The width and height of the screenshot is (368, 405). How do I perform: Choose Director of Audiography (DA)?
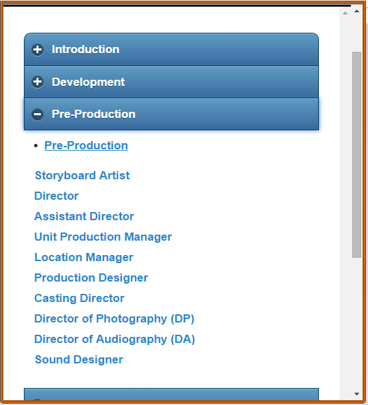coord(114,339)
